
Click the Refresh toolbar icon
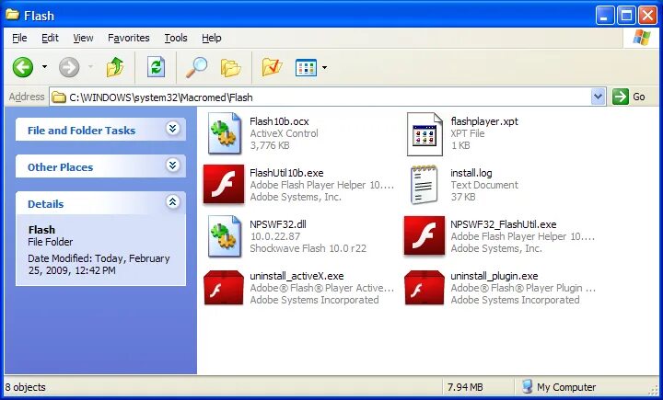(x=156, y=67)
